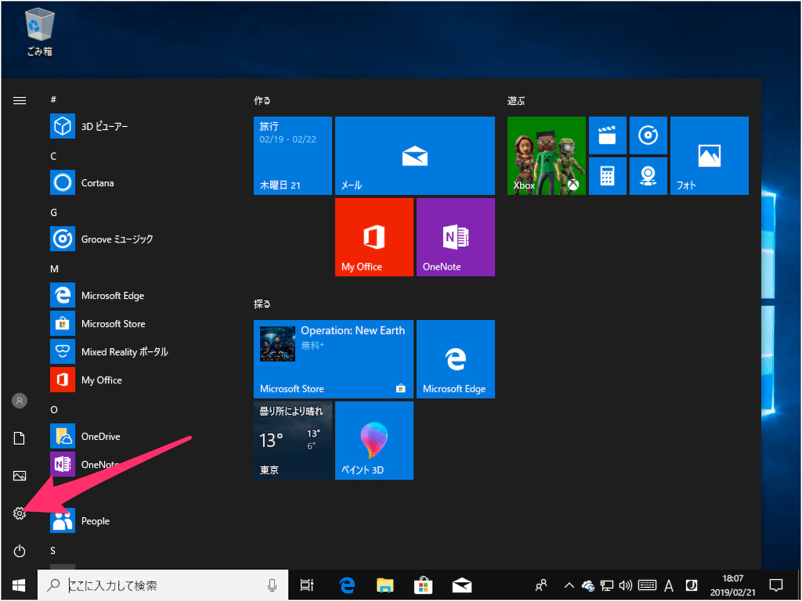Open the Movies & TV clapperboard tile
The height and width of the screenshot is (601, 802).
pyautogui.click(x=608, y=135)
